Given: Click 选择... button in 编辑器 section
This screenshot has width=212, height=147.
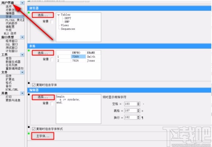Looking at the screenshot, I should pos(43,97).
